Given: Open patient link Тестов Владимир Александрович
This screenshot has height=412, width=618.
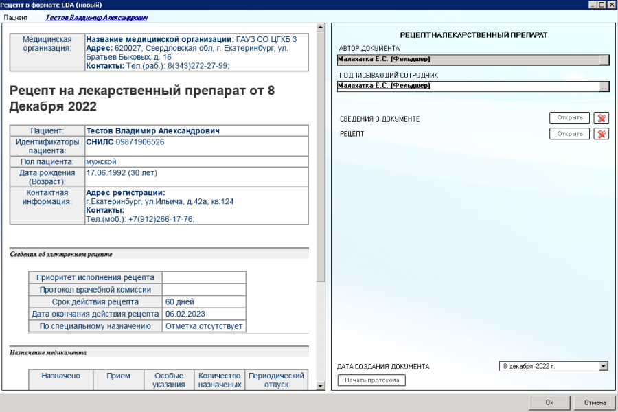Looking at the screenshot, I should coord(97,18).
